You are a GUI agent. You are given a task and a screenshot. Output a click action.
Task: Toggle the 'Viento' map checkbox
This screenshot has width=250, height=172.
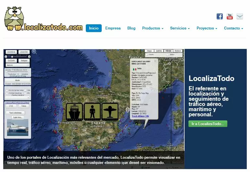click(x=147, y=55)
